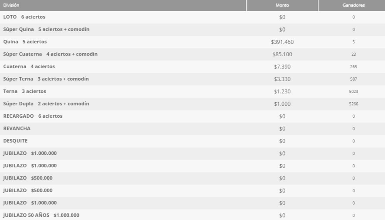Click the first JUBILAZO $1.000.000 row

coord(193,153)
